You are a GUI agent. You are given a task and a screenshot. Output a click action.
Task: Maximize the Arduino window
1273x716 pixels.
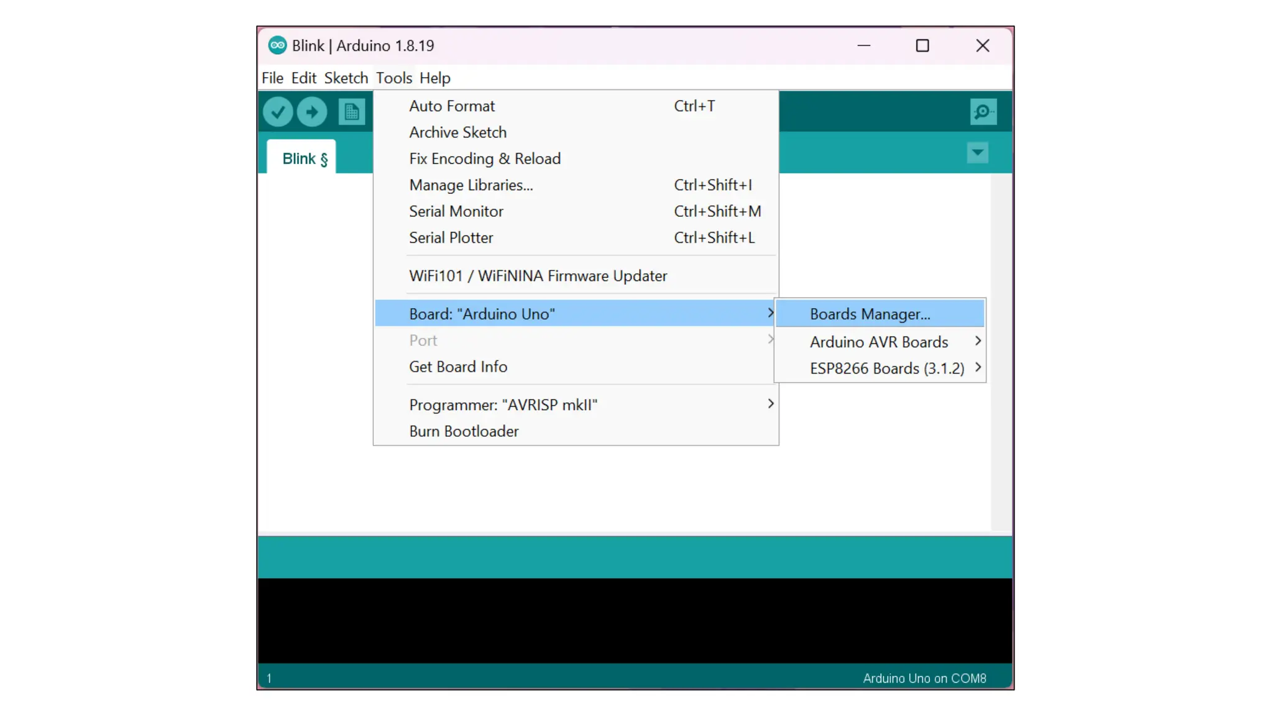point(922,45)
